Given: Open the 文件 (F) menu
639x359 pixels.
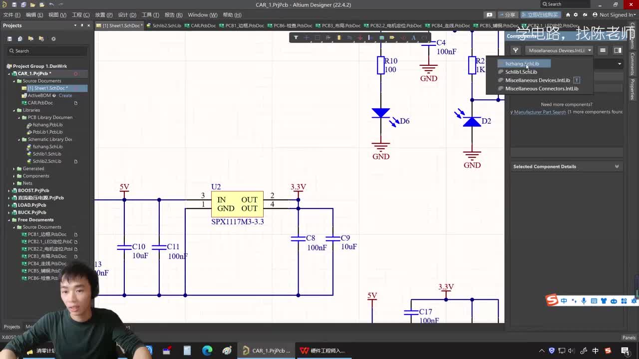Looking at the screenshot, I should tap(12, 15).
